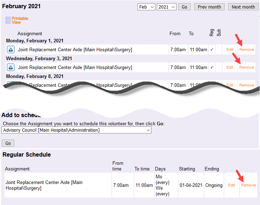Remove the February 3 schedule entry

click(247, 67)
